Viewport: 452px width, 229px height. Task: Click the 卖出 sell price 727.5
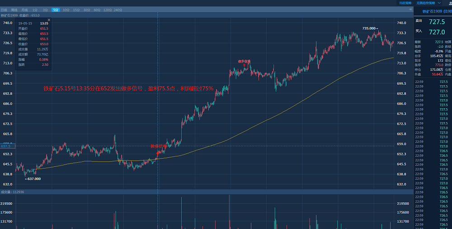coord(437,22)
